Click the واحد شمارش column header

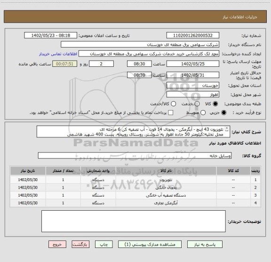[98, 171]
